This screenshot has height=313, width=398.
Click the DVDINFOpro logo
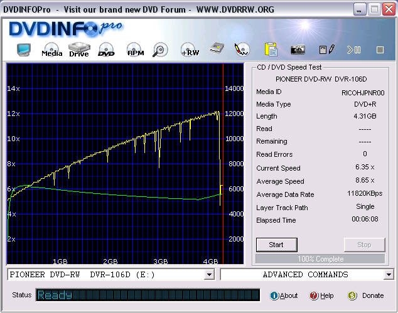pos(66,29)
